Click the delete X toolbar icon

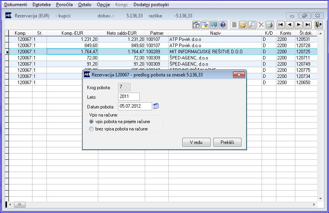(261, 25)
